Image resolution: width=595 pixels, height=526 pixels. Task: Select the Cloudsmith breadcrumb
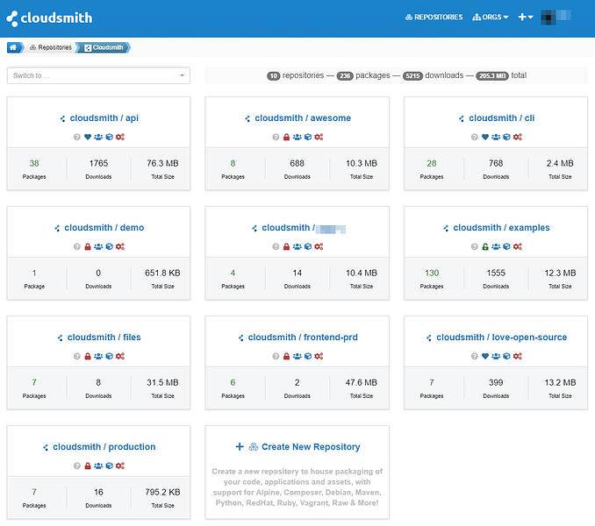(x=104, y=47)
